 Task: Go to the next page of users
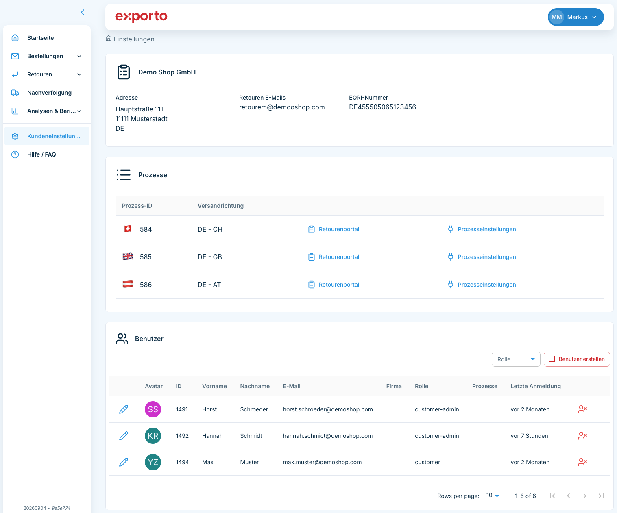[584, 496]
